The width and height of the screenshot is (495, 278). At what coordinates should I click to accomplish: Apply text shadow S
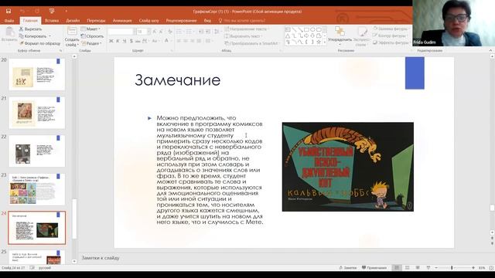[131, 41]
